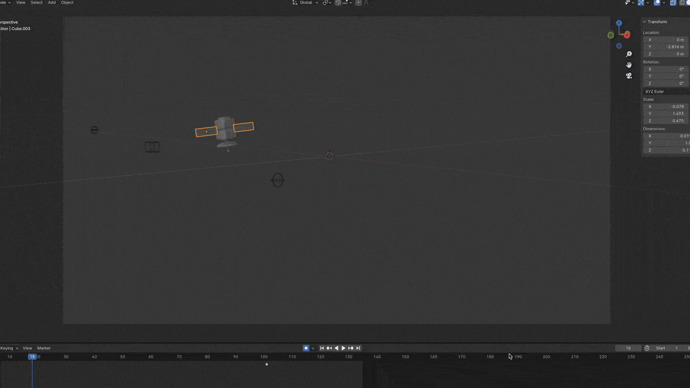Image resolution: width=690 pixels, height=388 pixels.
Task: Open the Global transform orientation dropdown
Action: coord(306,3)
